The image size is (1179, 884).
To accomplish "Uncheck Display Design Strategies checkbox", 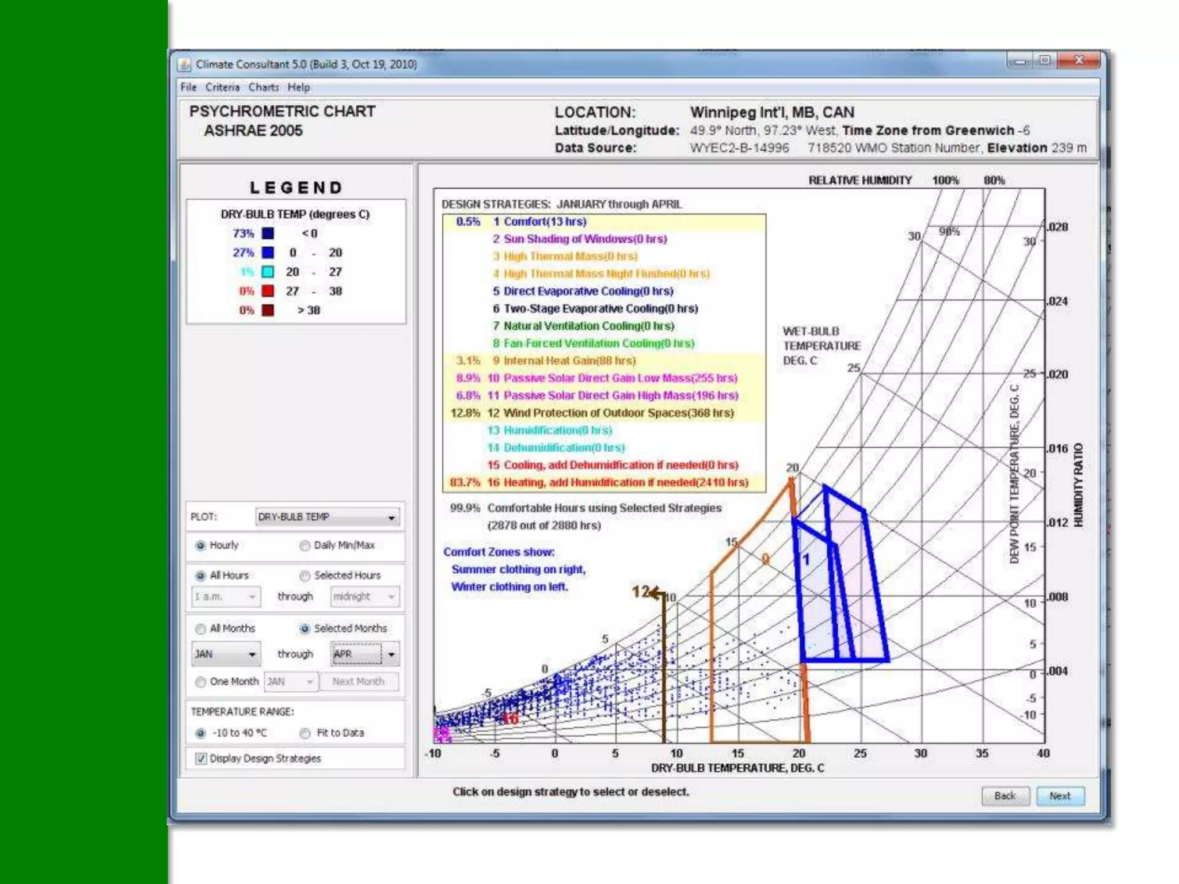I will (x=201, y=759).
